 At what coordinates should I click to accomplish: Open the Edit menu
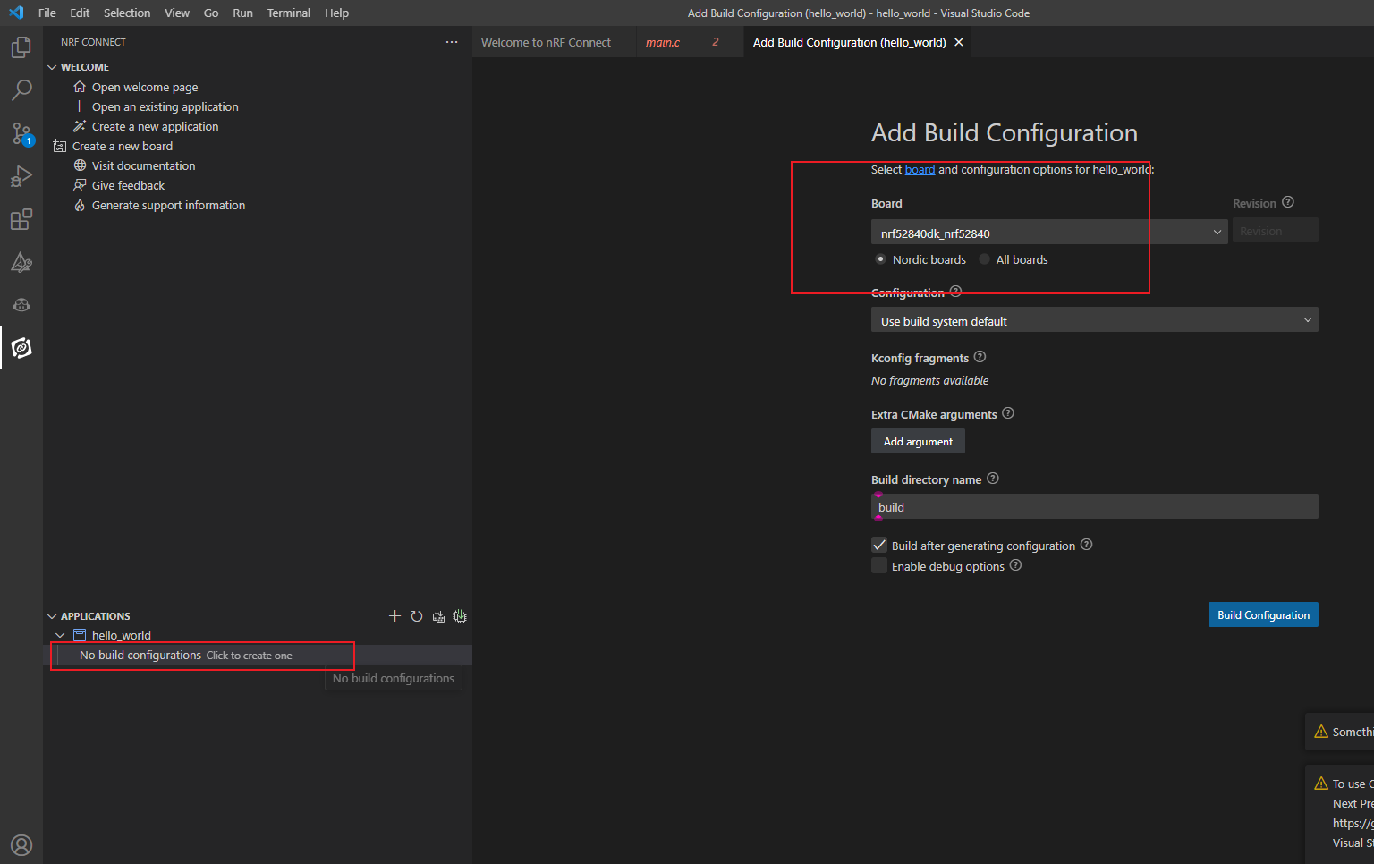pos(80,13)
